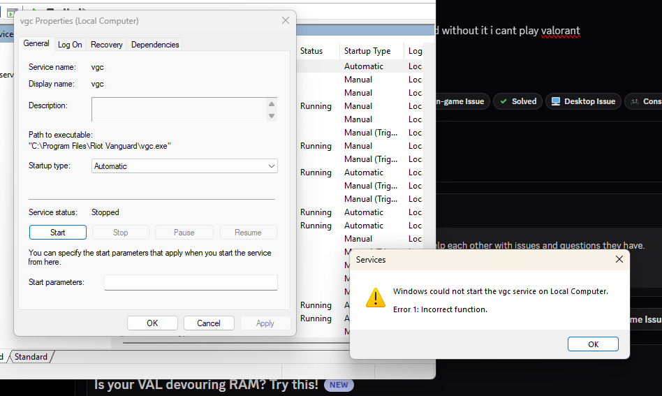Click the 'Windows could not start the vgc service' text
This screenshot has width=662, height=396.
500,291
